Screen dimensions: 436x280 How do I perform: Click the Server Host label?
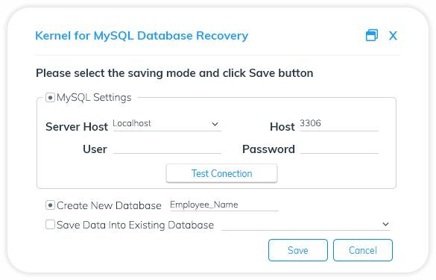[77, 127]
